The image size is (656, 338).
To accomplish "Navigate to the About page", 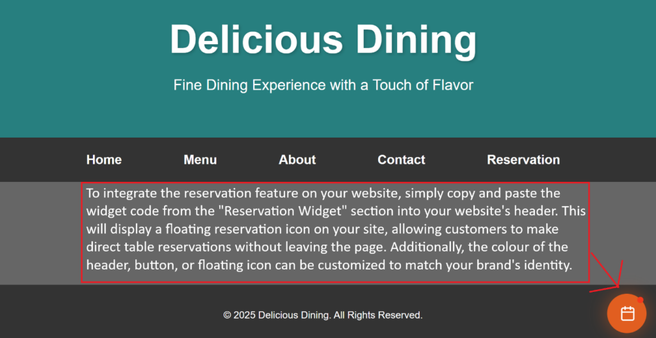I will click(297, 159).
